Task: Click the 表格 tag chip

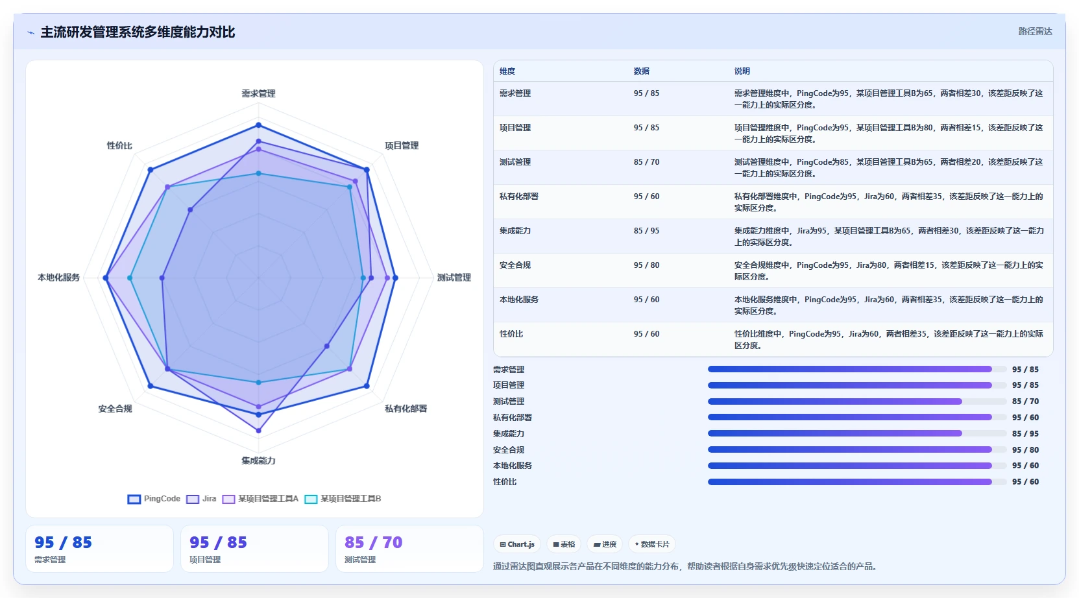Action: click(564, 544)
